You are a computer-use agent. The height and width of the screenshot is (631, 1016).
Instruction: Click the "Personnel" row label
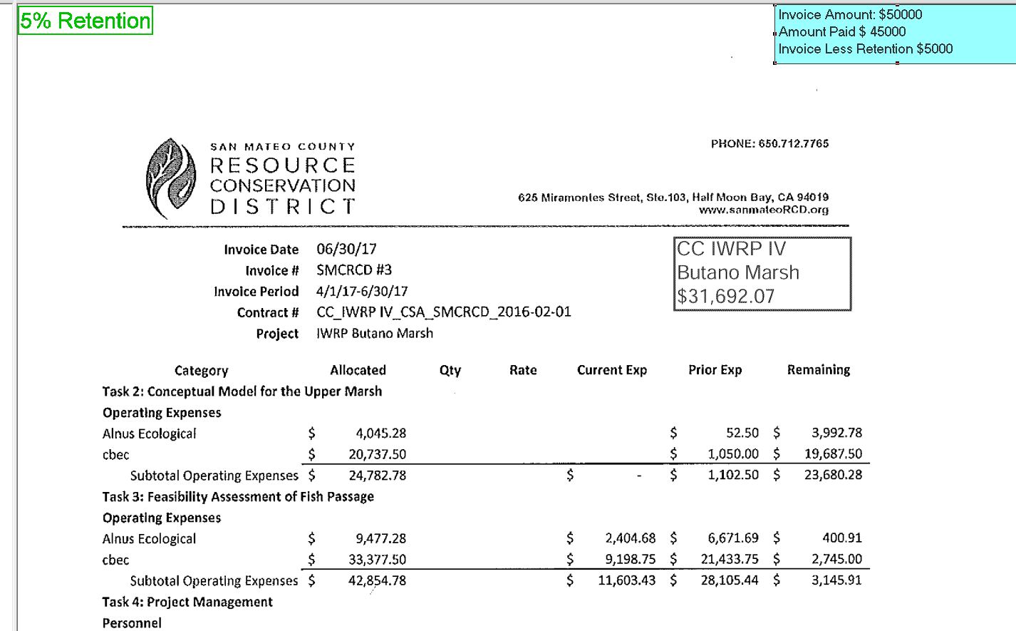(132, 623)
